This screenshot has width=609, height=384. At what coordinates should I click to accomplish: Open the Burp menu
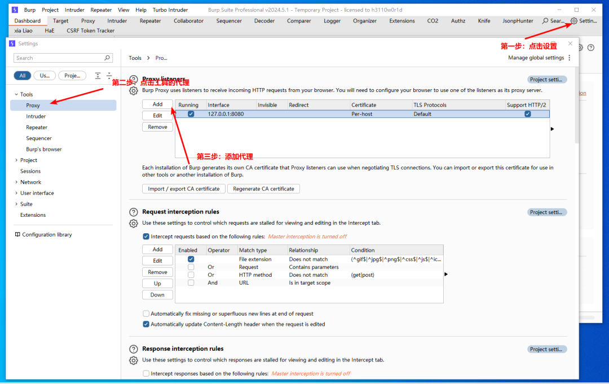tap(29, 10)
